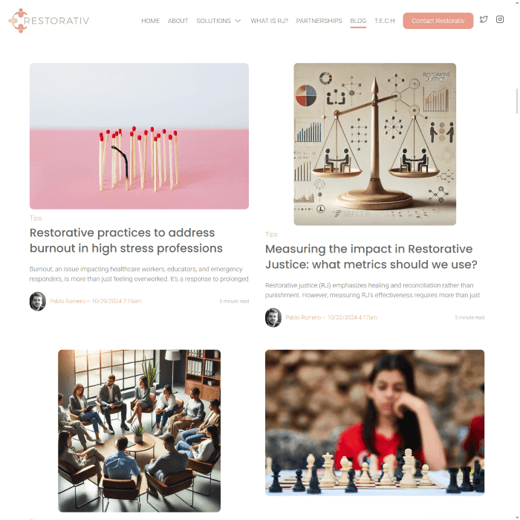The width and height of the screenshot is (520, 520).
Task: Click Pablo Romero's avatar on the burnout post
Action: coord(37,301)
